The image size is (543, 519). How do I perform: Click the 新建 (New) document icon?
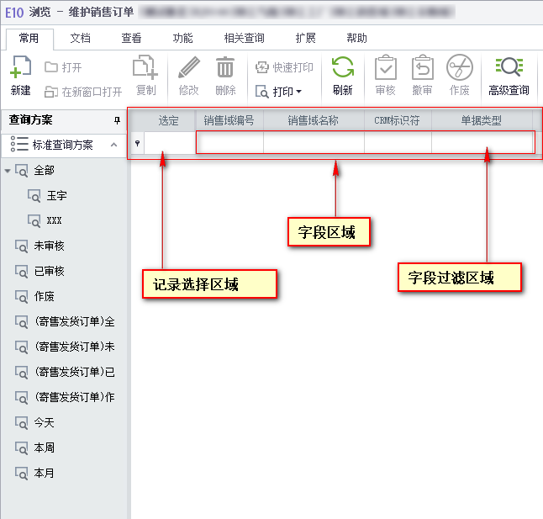click(21, 68)
